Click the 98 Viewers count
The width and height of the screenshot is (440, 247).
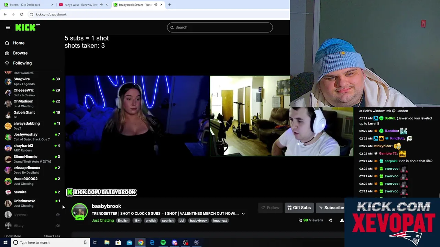[311, 220]
